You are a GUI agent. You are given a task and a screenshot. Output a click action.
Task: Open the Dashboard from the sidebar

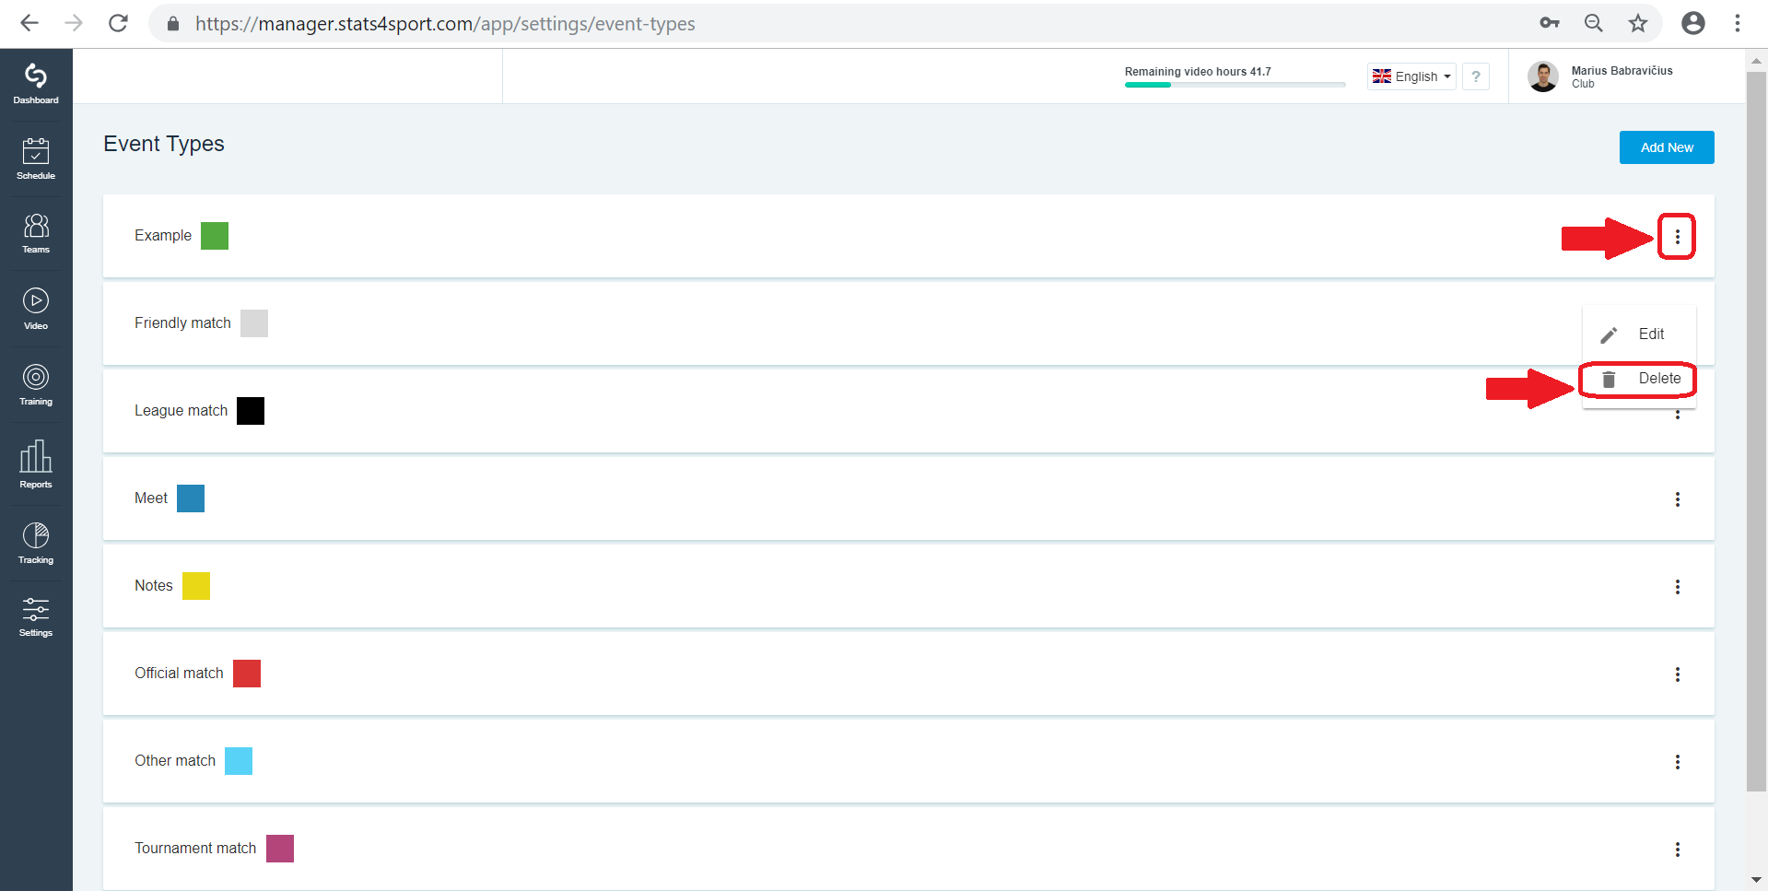[36, 84]
